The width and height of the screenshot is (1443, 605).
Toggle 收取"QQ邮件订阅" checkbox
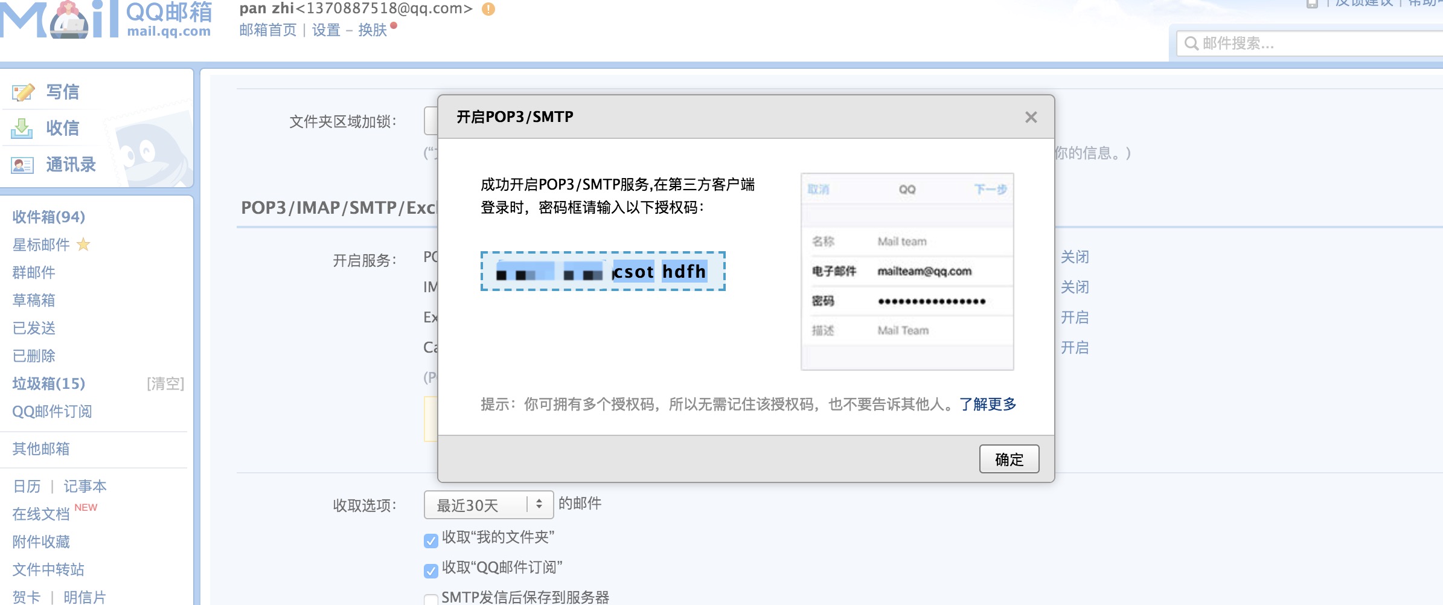(x=430, y=571)
